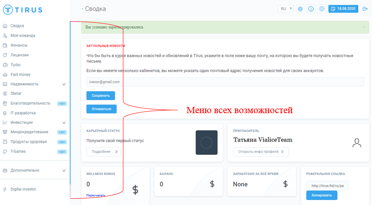Click the globe icon in header
The height and width of the screenshot is (205, 372).
(x=300, y=9)
